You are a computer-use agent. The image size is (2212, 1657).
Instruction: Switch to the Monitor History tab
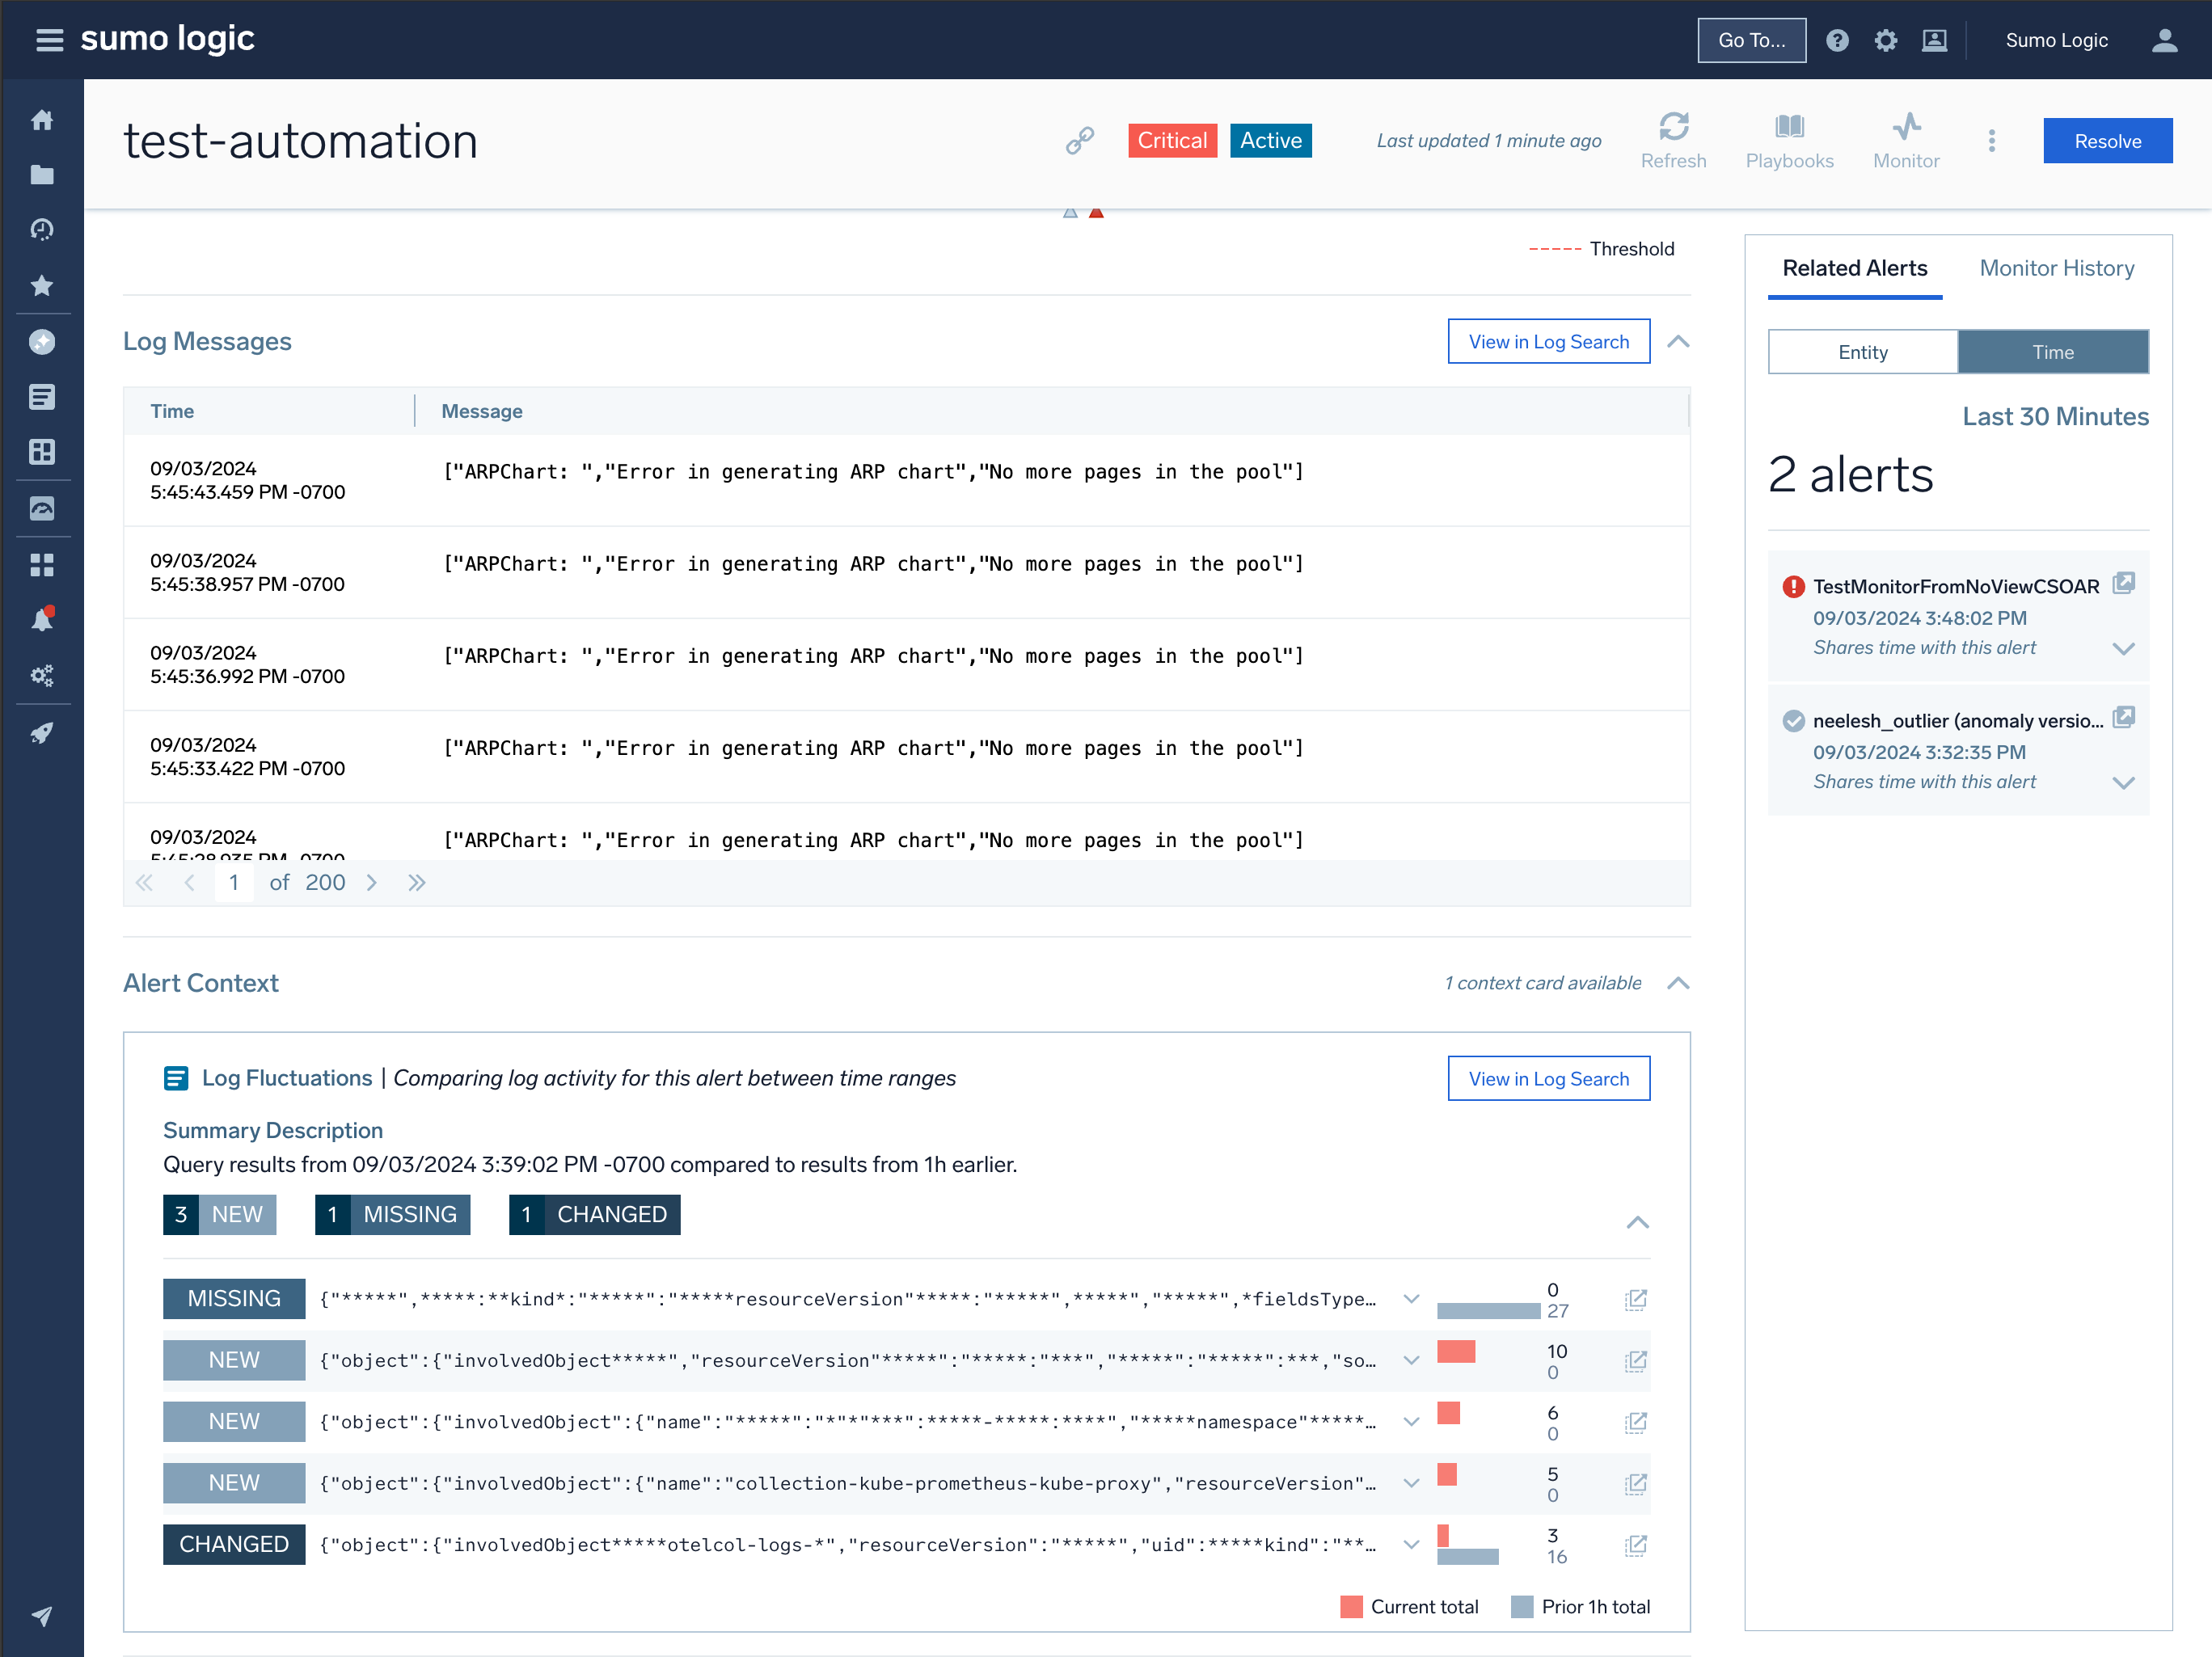(2056, 268)
